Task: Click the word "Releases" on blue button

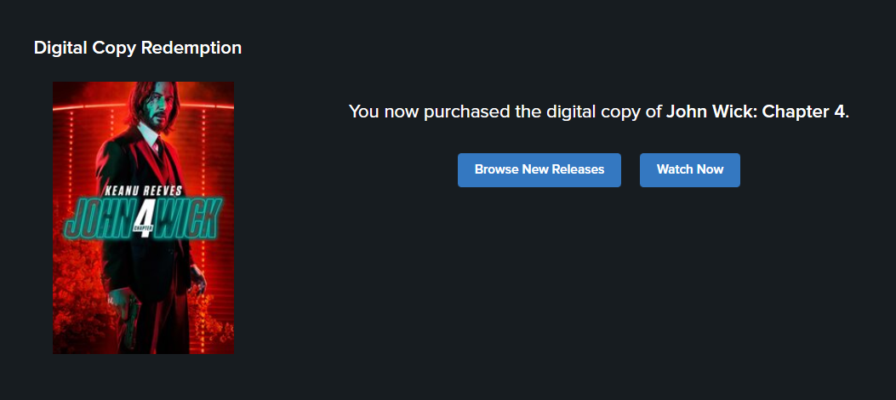Action: coord(578,169)
